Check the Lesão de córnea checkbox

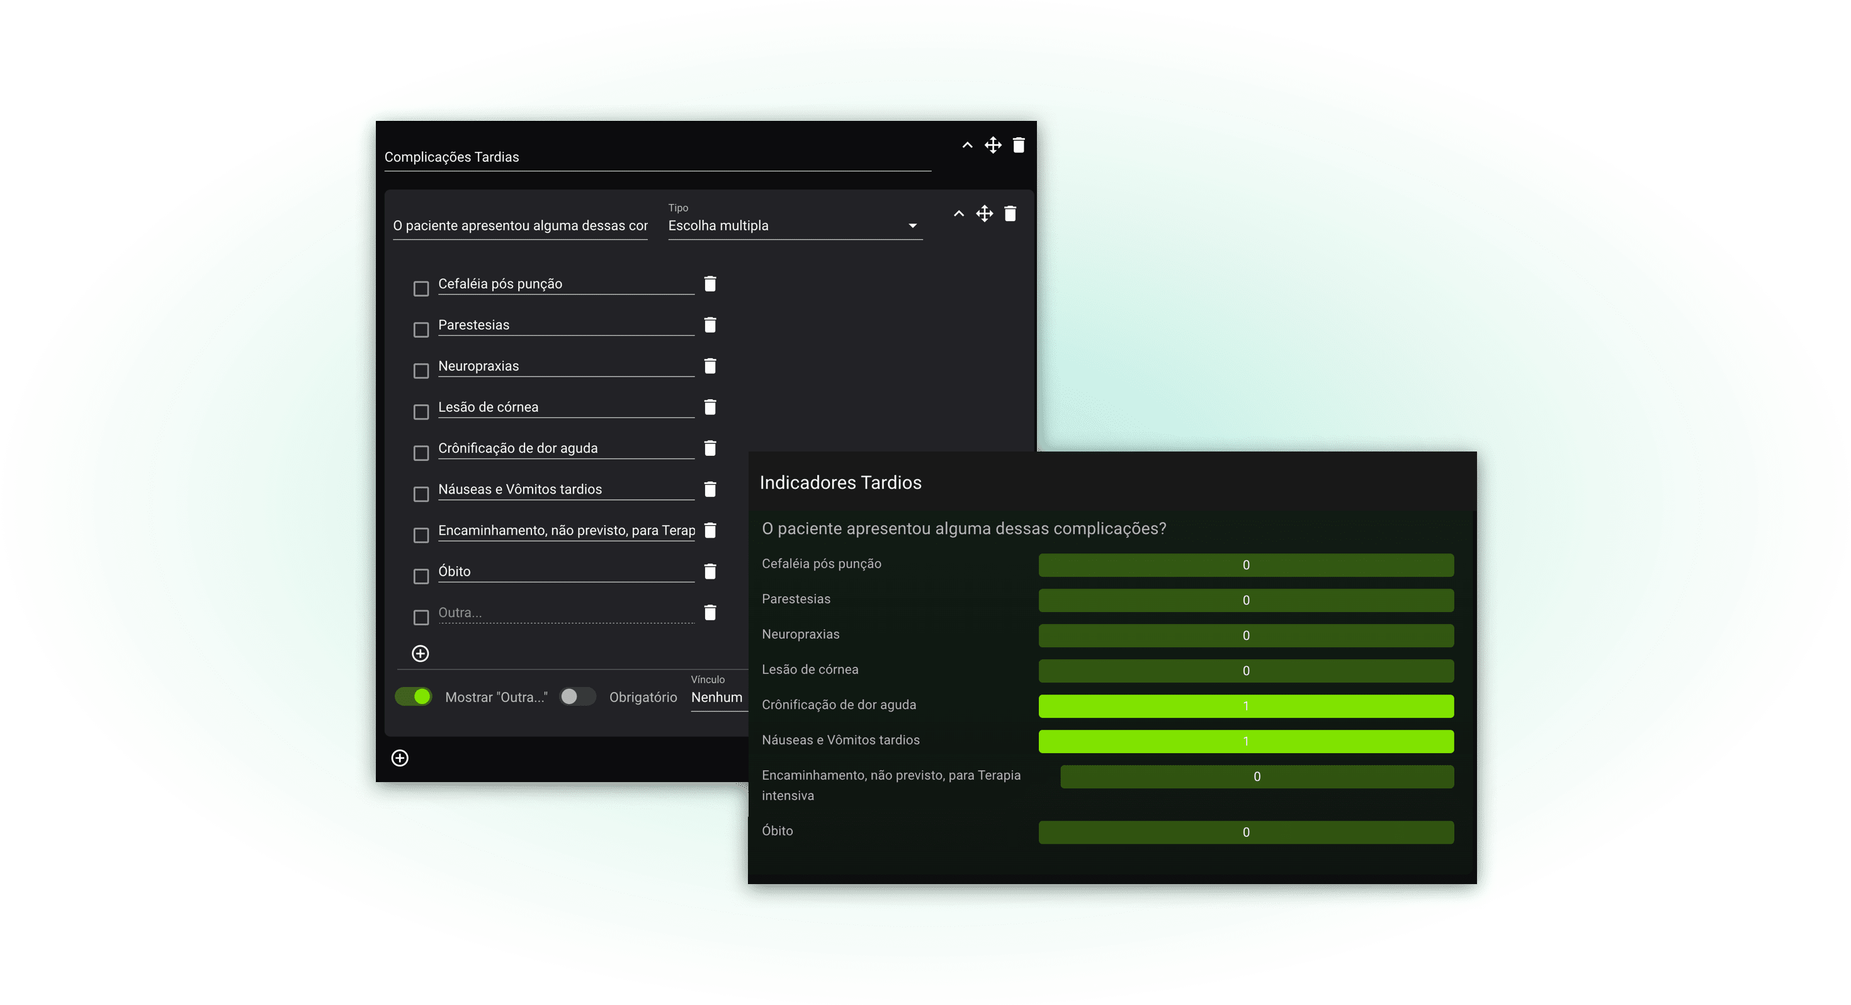pyautogui.click(x=421, y=411)
